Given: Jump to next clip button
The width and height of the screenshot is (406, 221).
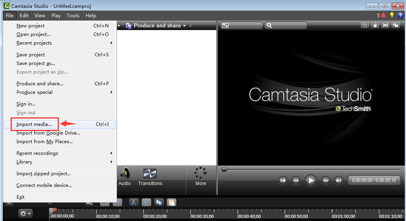Looking at the screenshot, I should pyautogui.click(x=338, y=180).
